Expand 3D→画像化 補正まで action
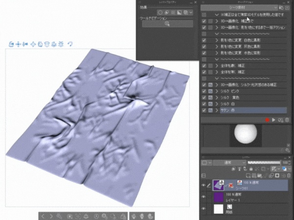This screenshot has width=294, height=220. point(217,21)
